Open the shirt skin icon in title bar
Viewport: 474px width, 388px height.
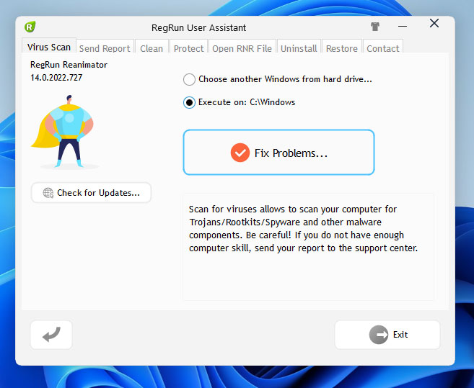coord(375,27)
